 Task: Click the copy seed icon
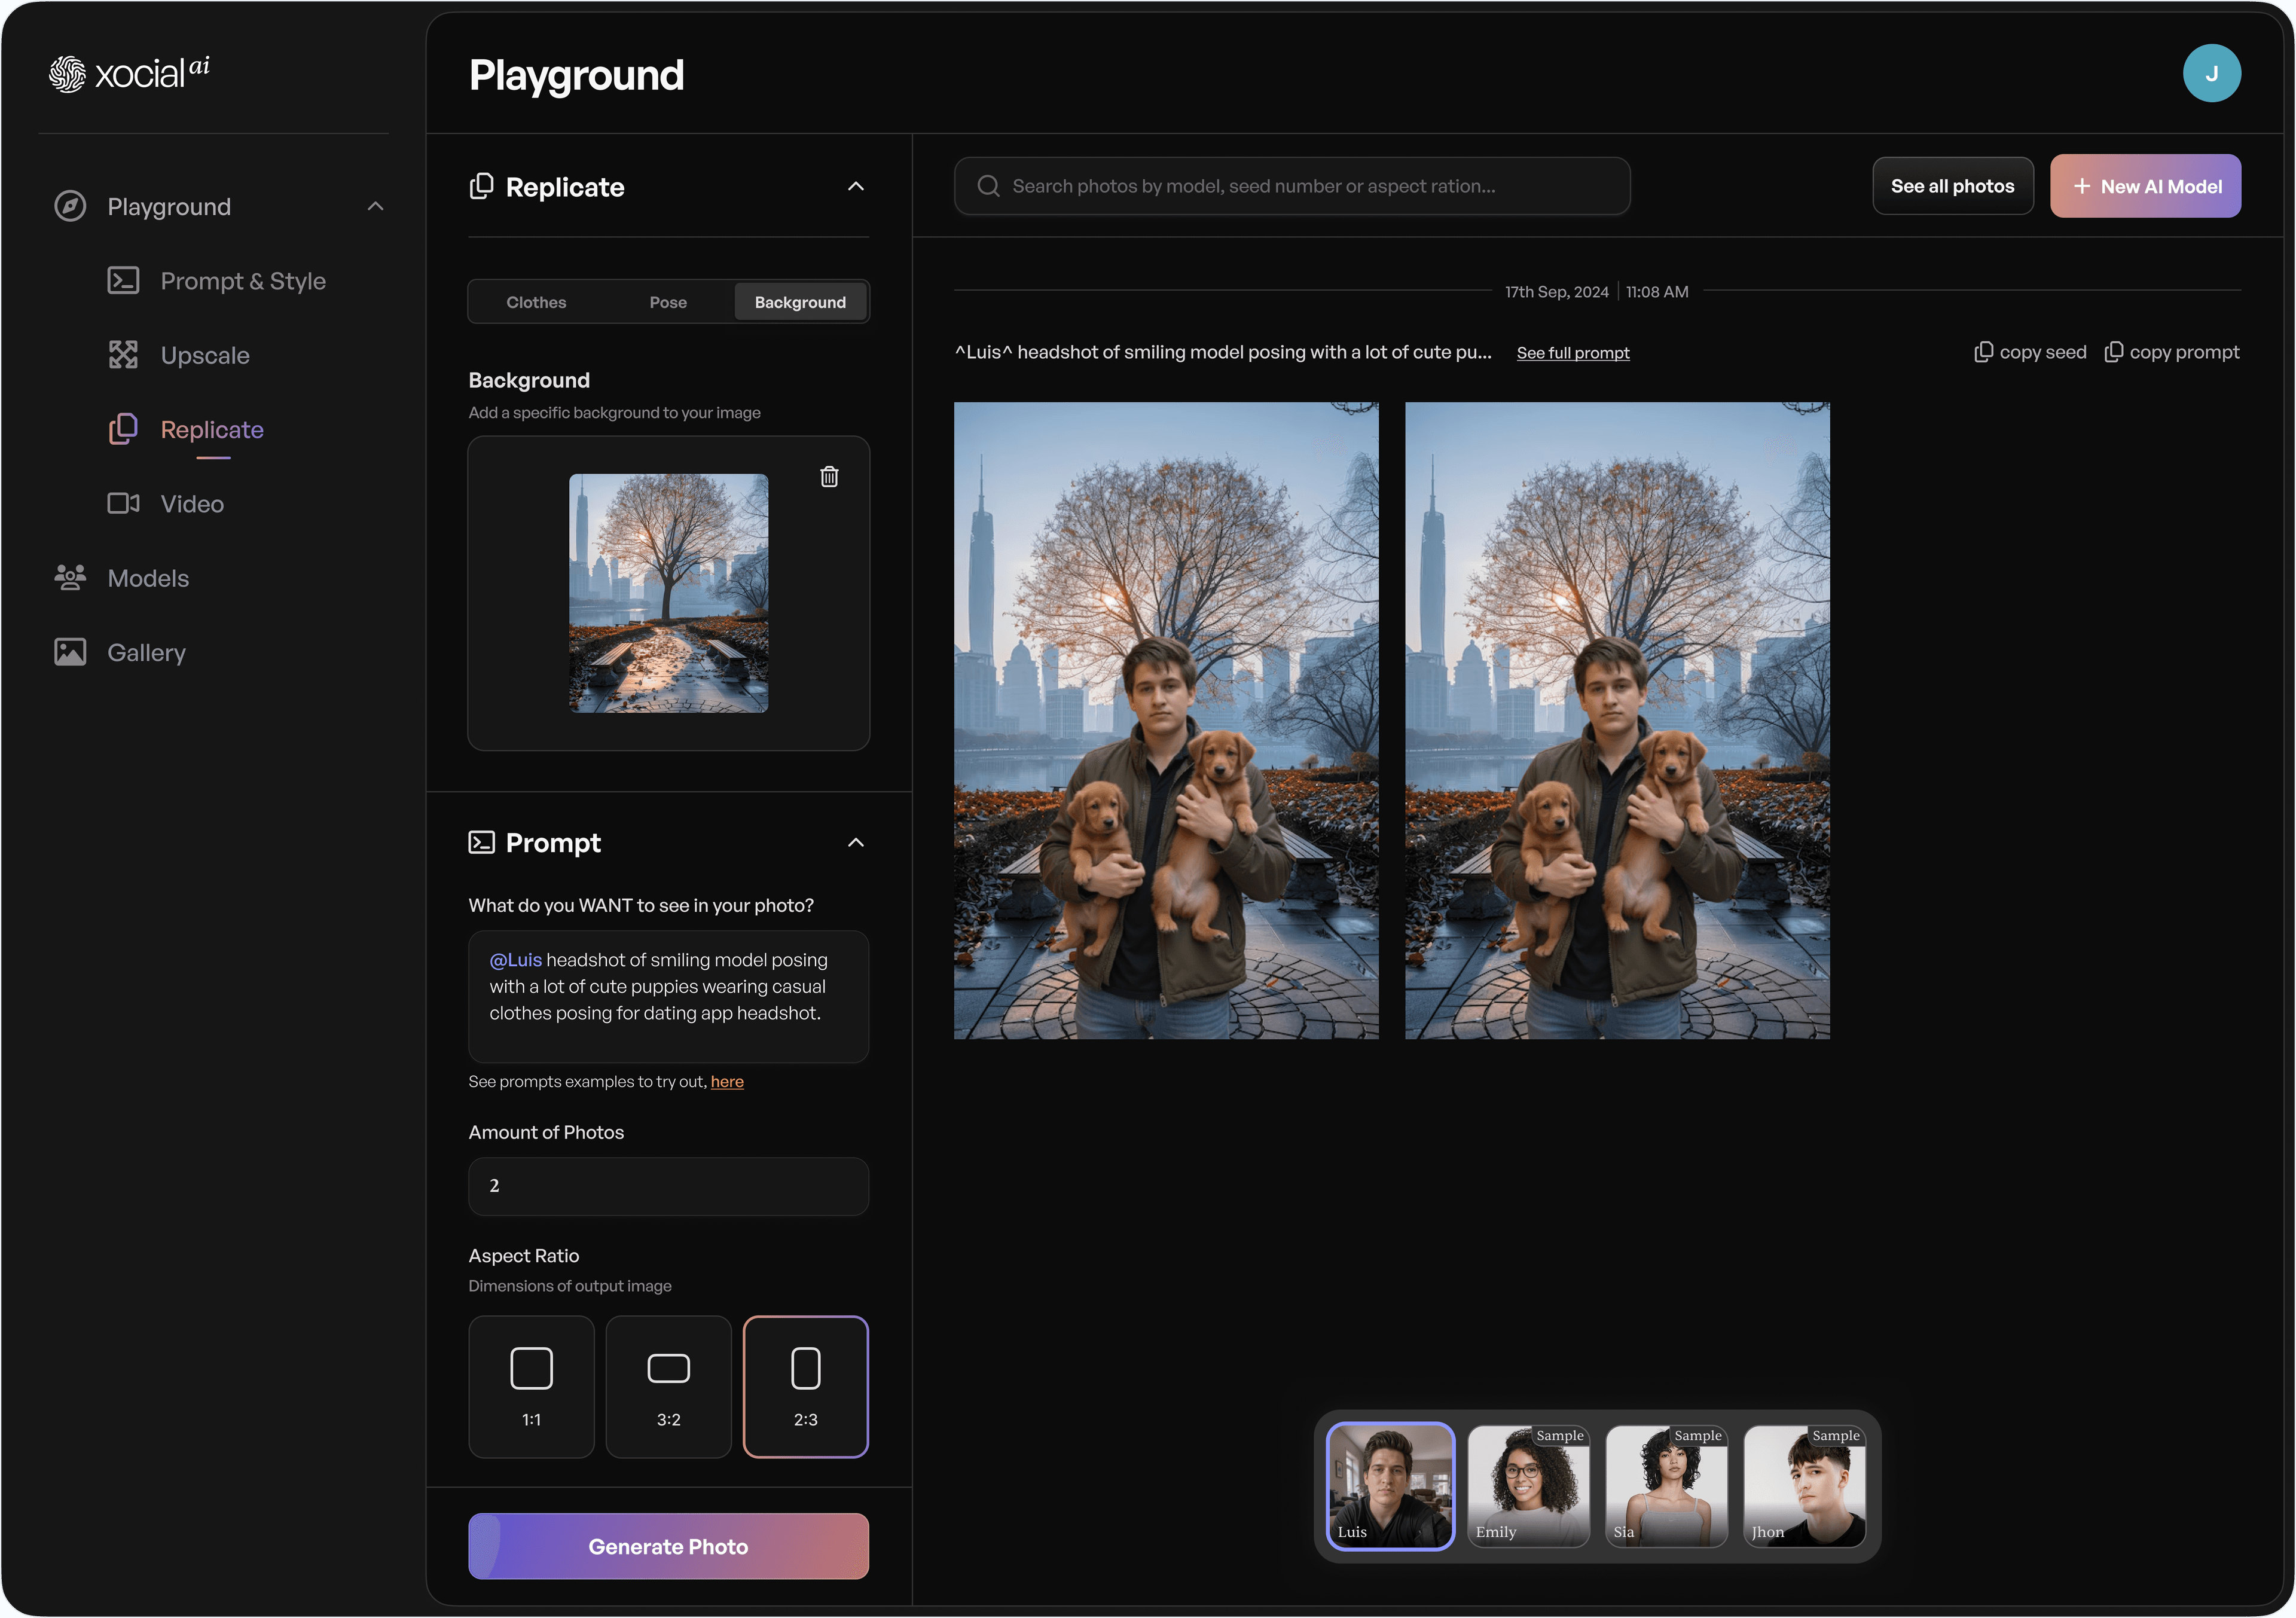coord(1983,352)
